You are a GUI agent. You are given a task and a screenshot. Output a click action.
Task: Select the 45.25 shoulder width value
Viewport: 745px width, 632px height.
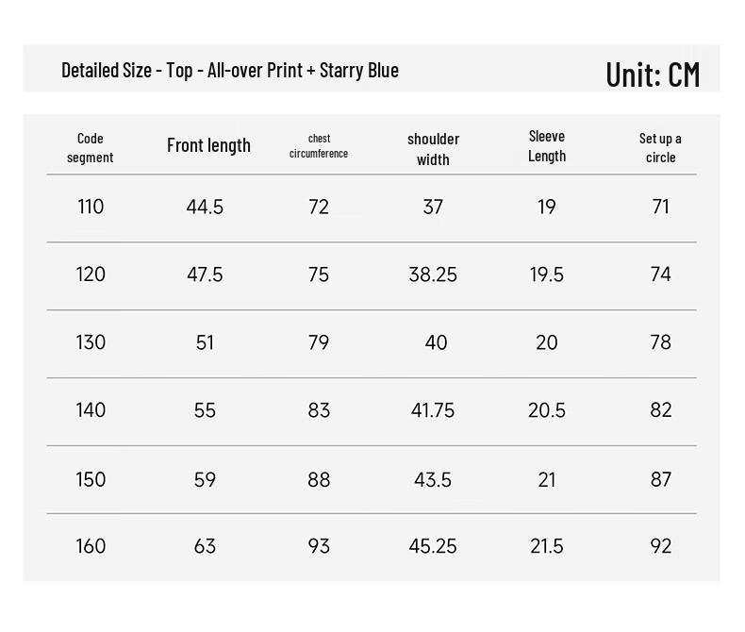coord(433,546)
